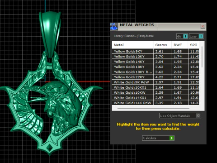Image resolution: width=217 pixels, height=163 pixels.
Task: Click the Library: Classic - (Fast)-Metal label
Action: pyautogui.click(x=133, y=36)
